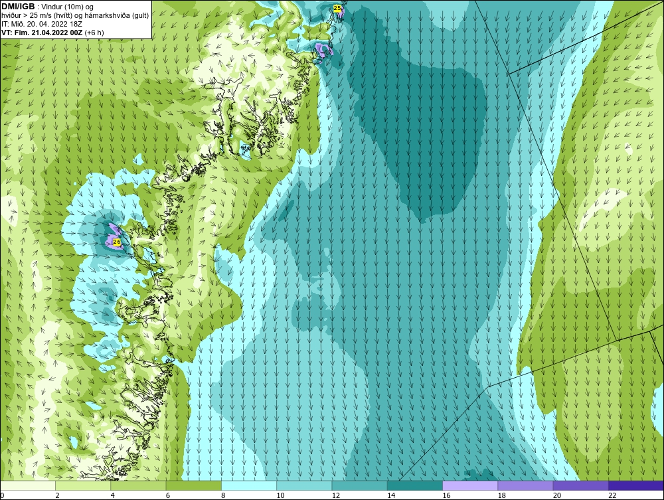Screen dimensions: 664x500
Task: Click the '2' tick label on color scale
Action: coord(57,496)
